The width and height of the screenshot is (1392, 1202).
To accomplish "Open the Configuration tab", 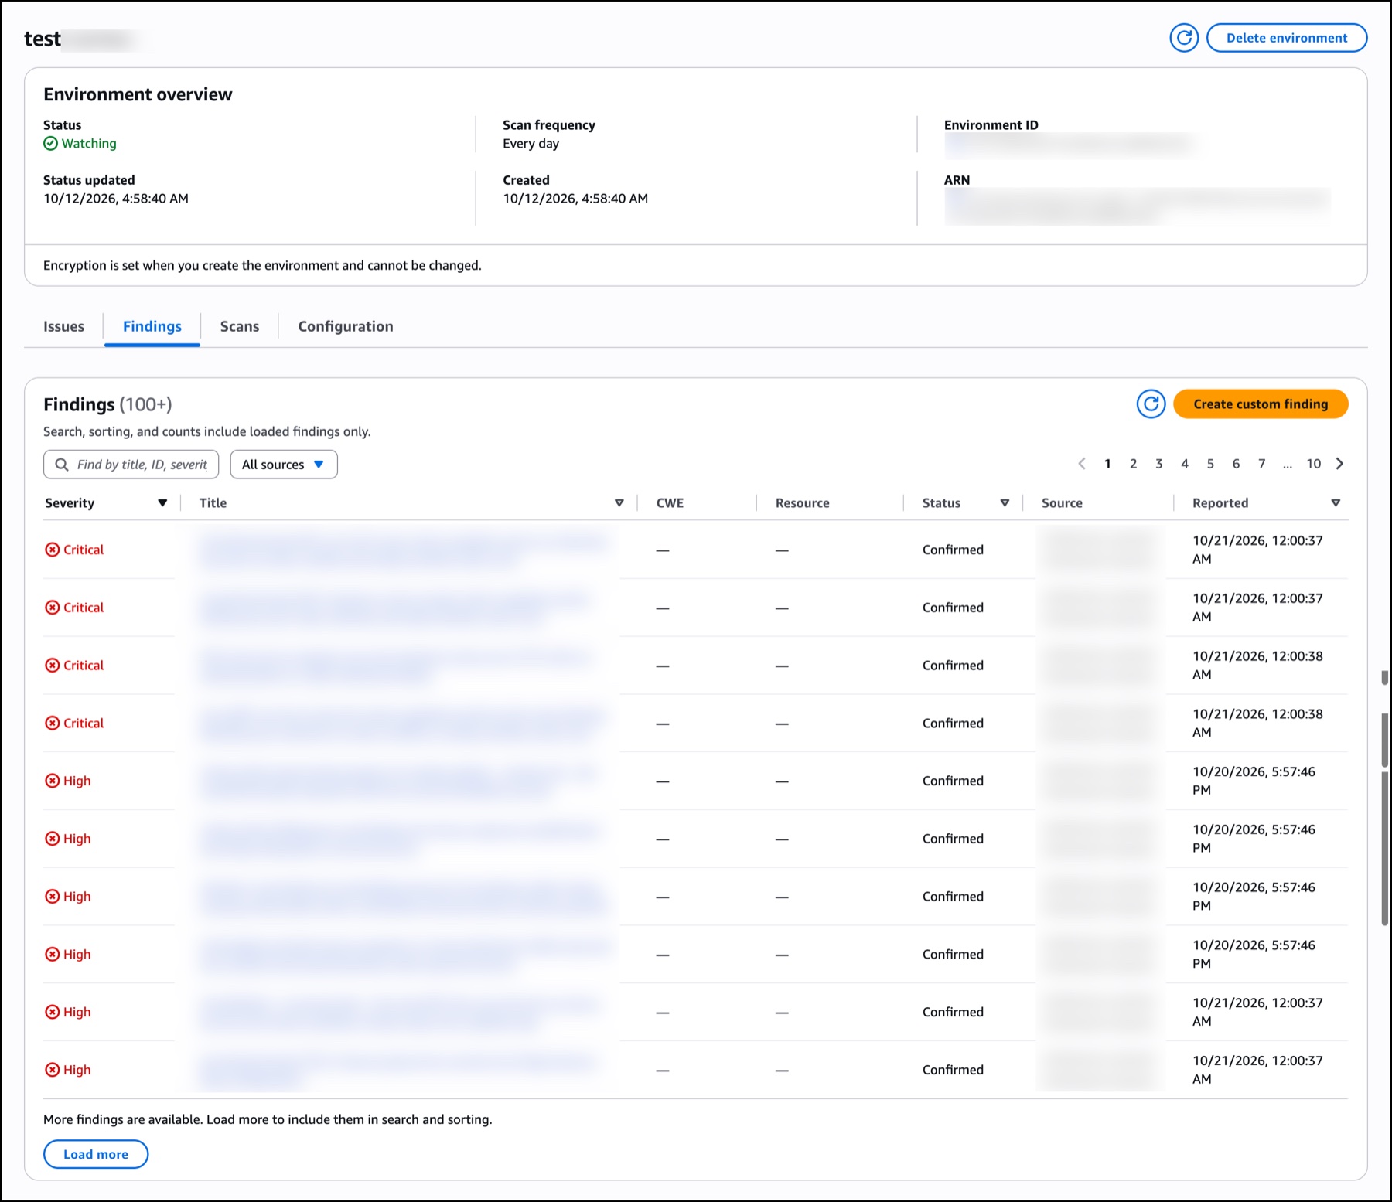I will click(346, 326).
